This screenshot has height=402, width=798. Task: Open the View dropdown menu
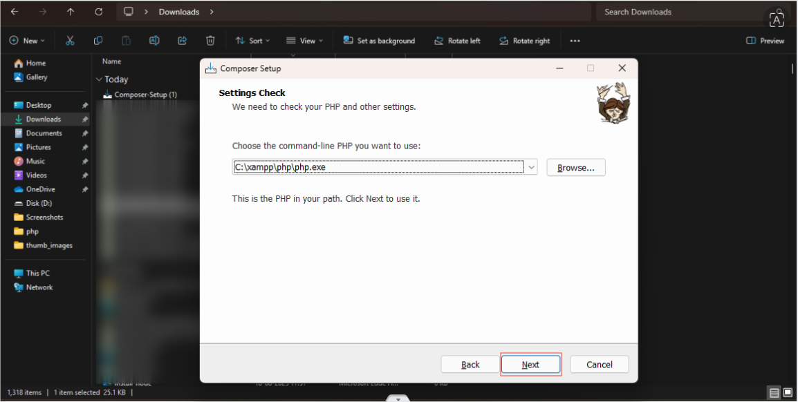click(304, 41)
